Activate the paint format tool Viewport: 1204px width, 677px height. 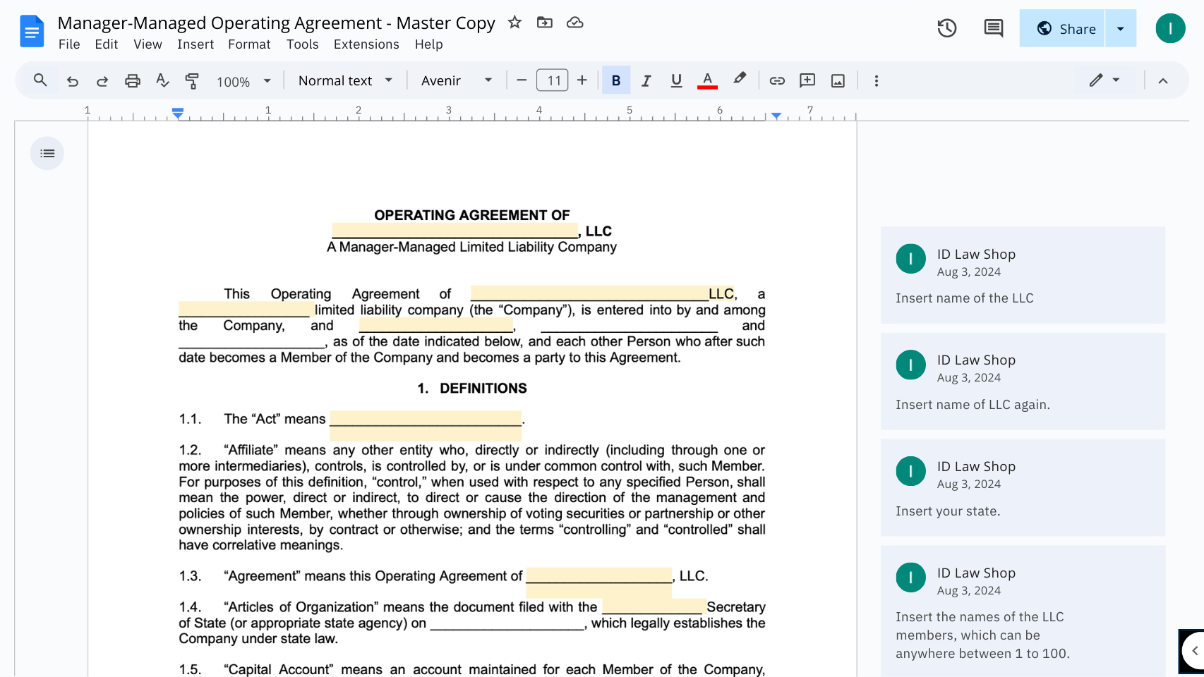(x=192, y=80)
